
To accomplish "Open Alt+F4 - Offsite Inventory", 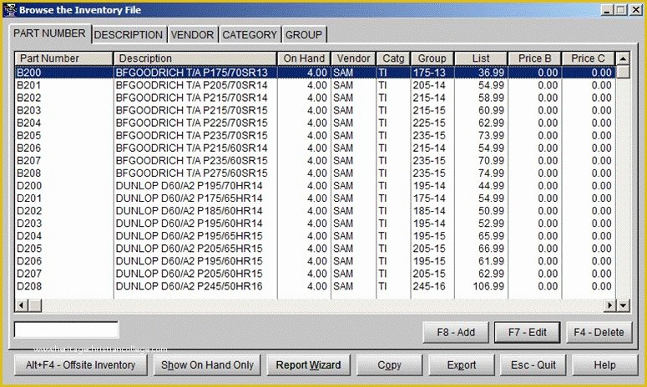I will point(80,365).
